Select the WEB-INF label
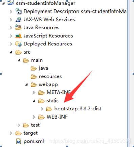 click(x=57, y=117)
